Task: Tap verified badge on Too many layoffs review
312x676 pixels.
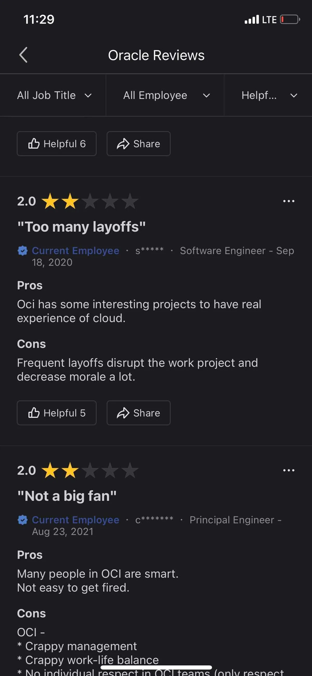Action: (x=23, y=251)
